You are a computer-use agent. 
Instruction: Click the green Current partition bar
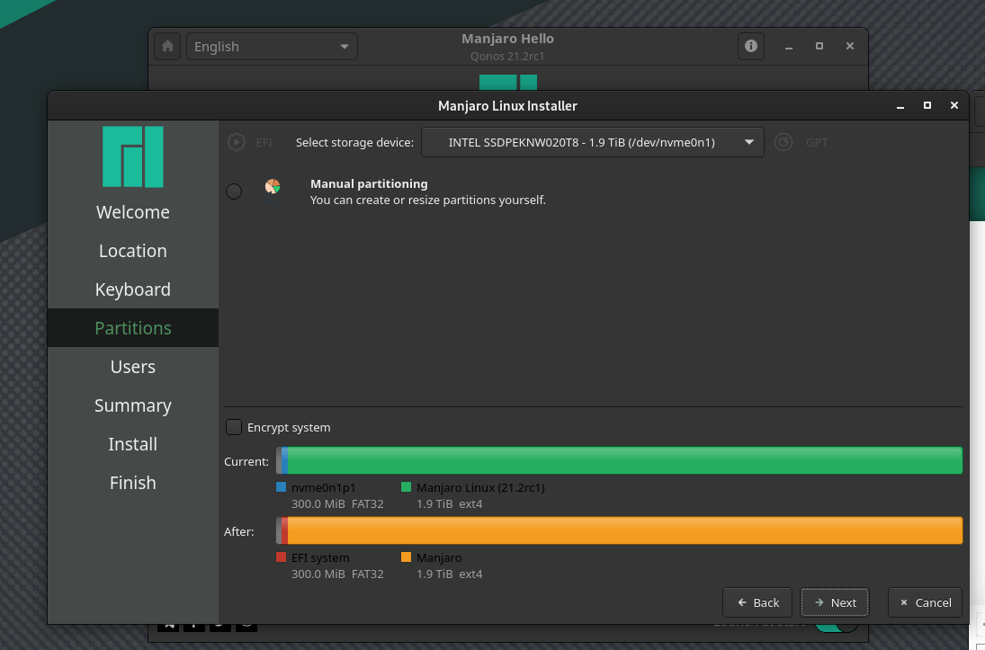621,460
